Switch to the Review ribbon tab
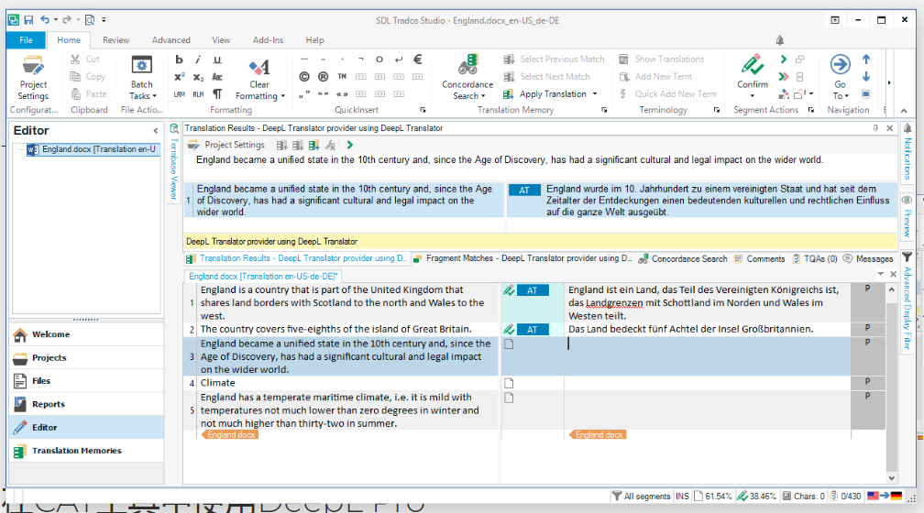924x513 pixels. tap(115, 40)
